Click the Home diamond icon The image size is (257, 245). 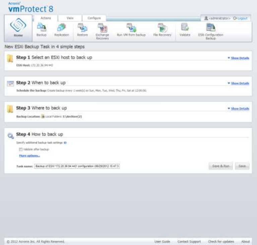click(18, 25)
